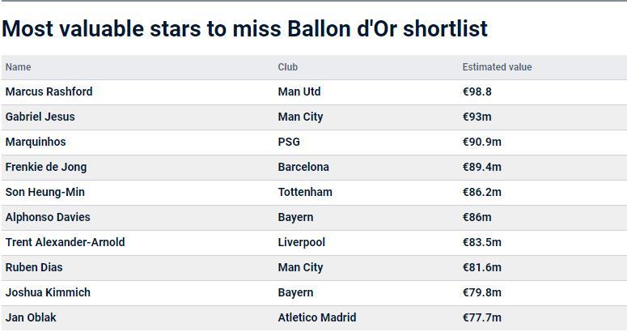Click the Man Utd club cell
Image resolution: width=627 pixels, height=332 pixels.
(x=299, y=92)
